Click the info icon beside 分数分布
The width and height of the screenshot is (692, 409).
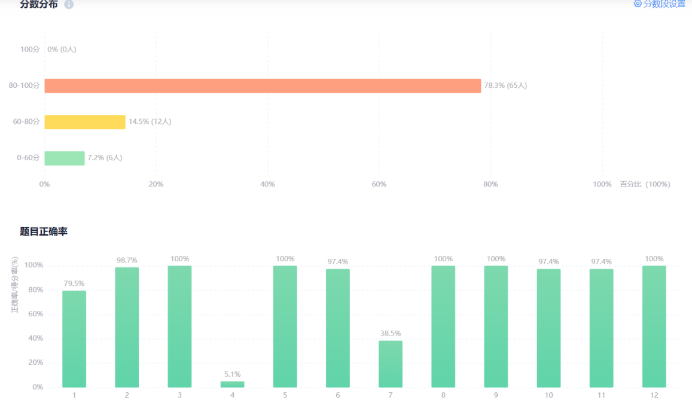click(x=69, y=5)
